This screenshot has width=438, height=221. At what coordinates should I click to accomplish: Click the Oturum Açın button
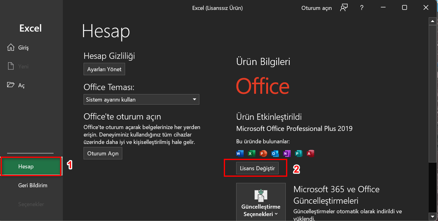point(103,153)
